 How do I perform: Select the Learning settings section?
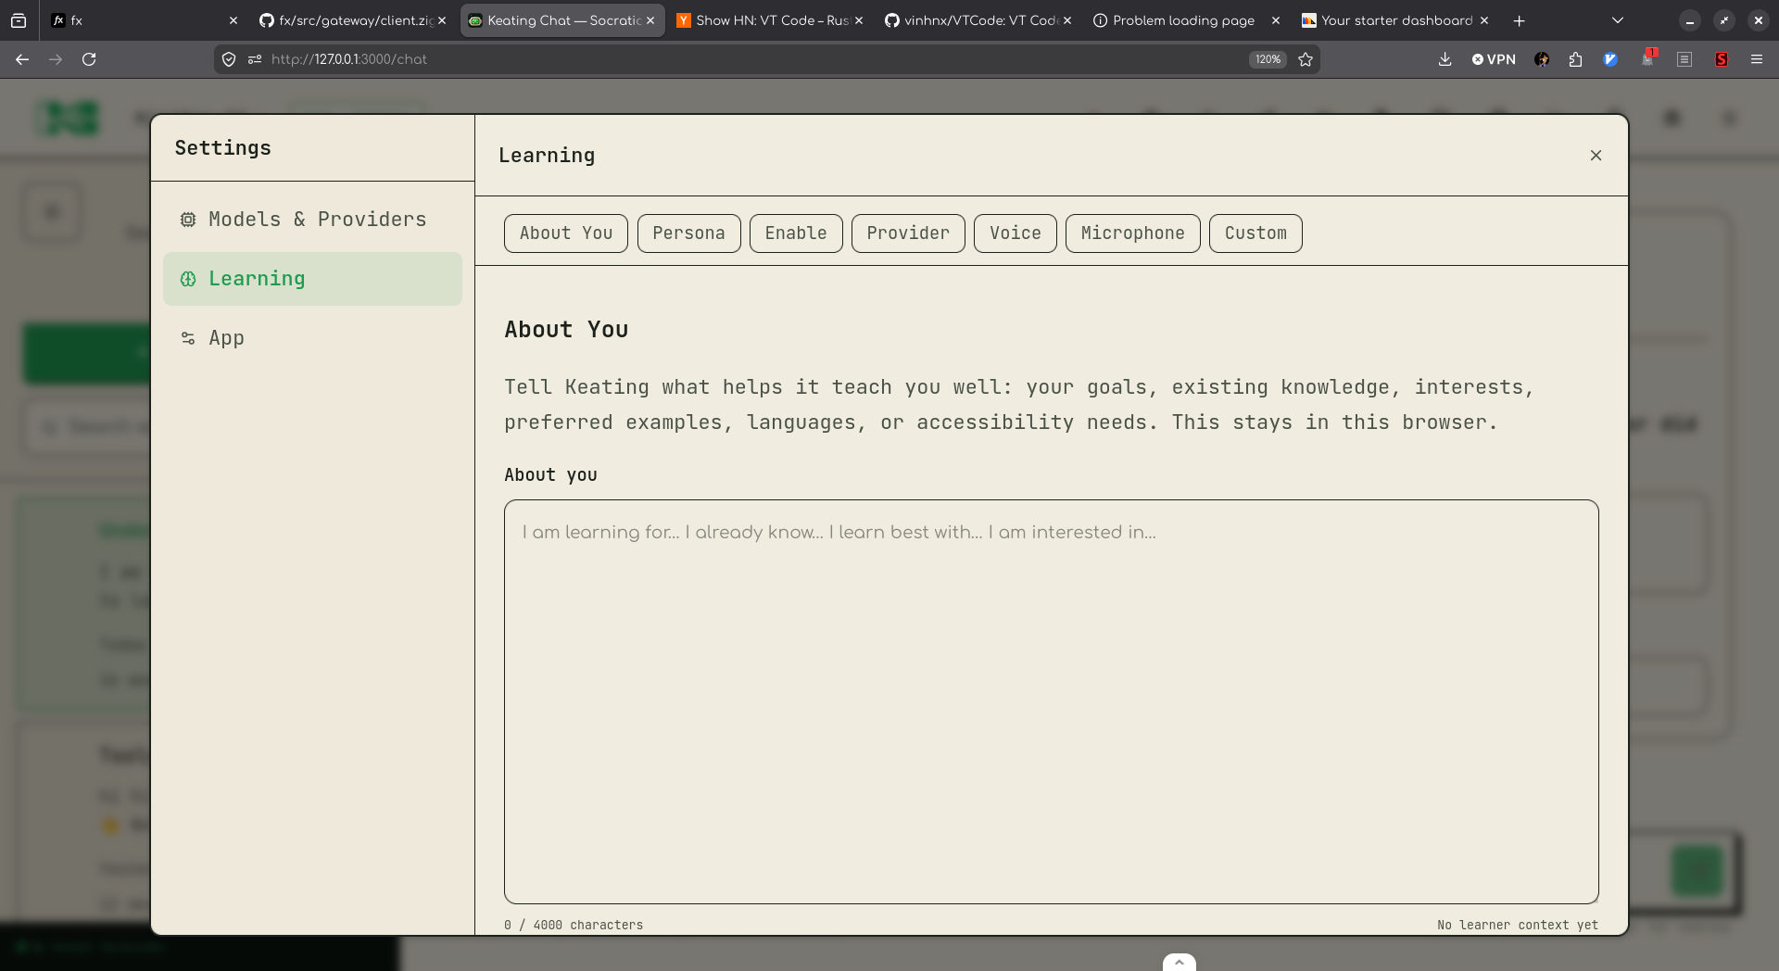(312, 279)
